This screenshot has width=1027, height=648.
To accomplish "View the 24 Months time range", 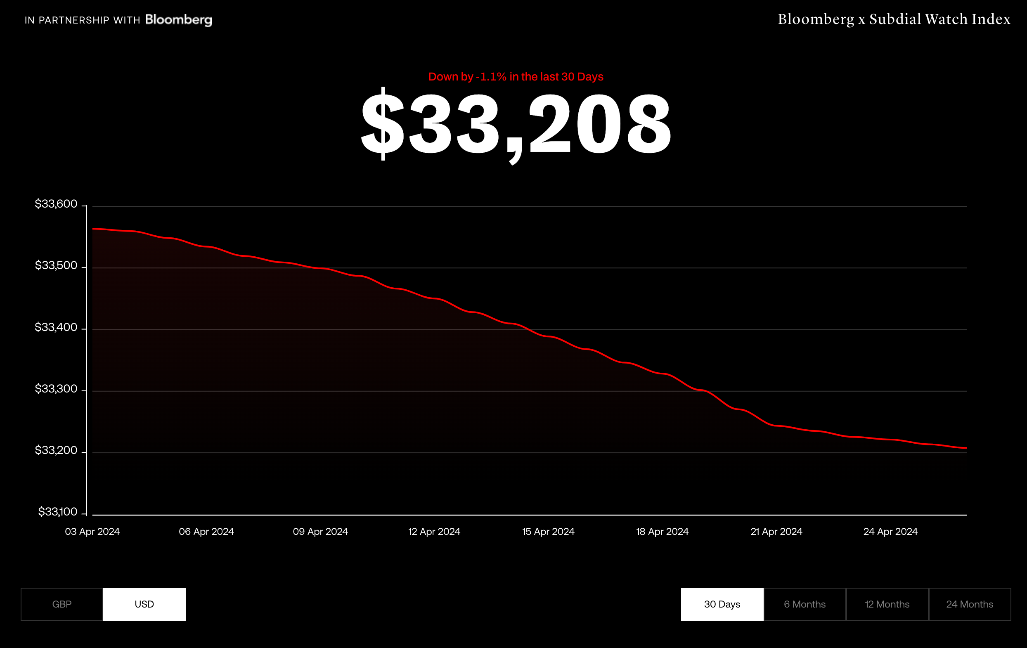I will (x=970, y=604).
